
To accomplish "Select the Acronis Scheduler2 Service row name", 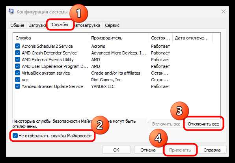I will 47,46.
